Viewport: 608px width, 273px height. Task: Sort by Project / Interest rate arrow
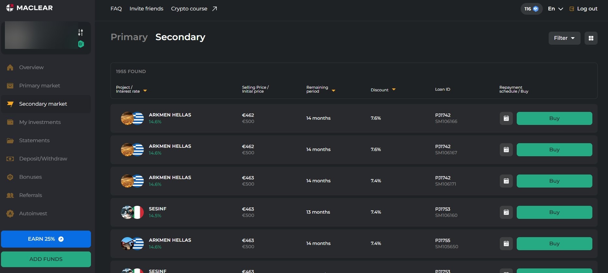(145, 91)
